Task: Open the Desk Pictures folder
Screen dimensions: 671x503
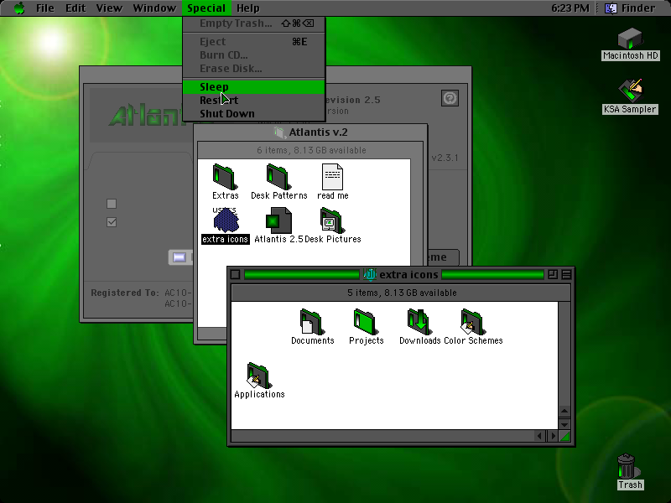Action: pos(331,220)
